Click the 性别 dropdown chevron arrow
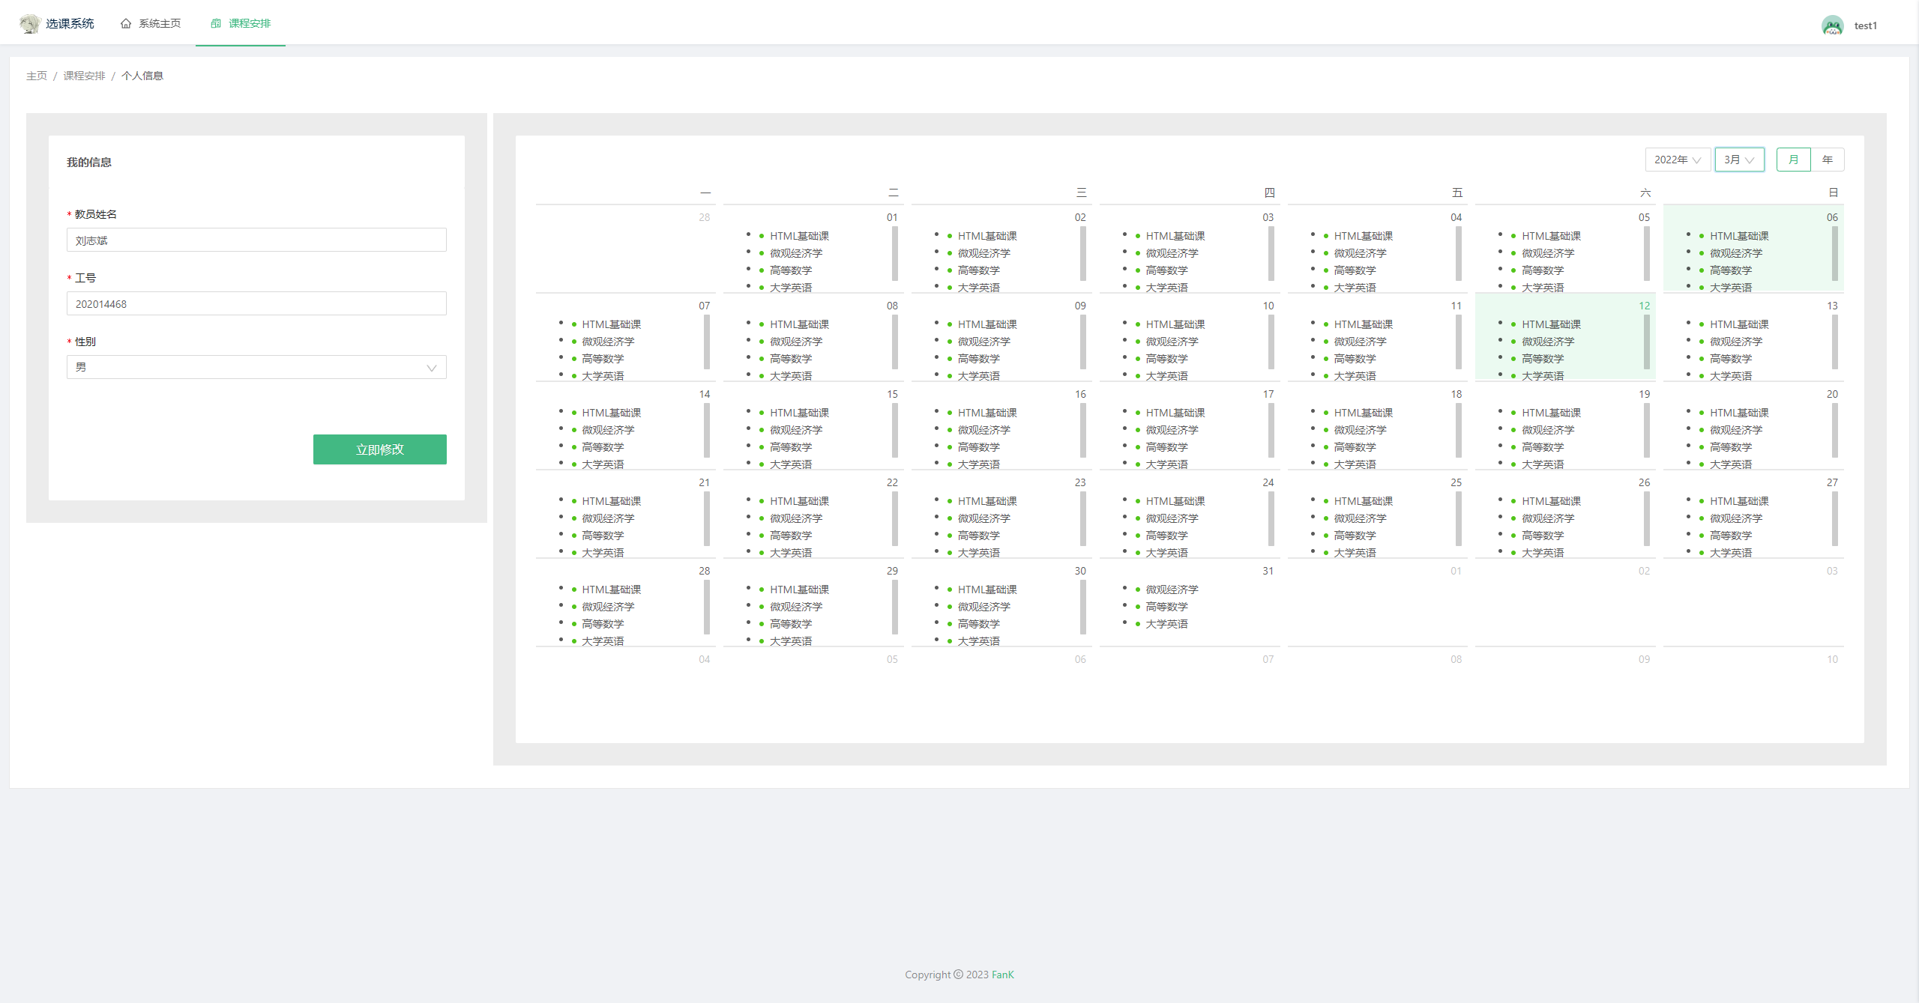This screenshot has height=1003, width=1919. pos(431,368)
